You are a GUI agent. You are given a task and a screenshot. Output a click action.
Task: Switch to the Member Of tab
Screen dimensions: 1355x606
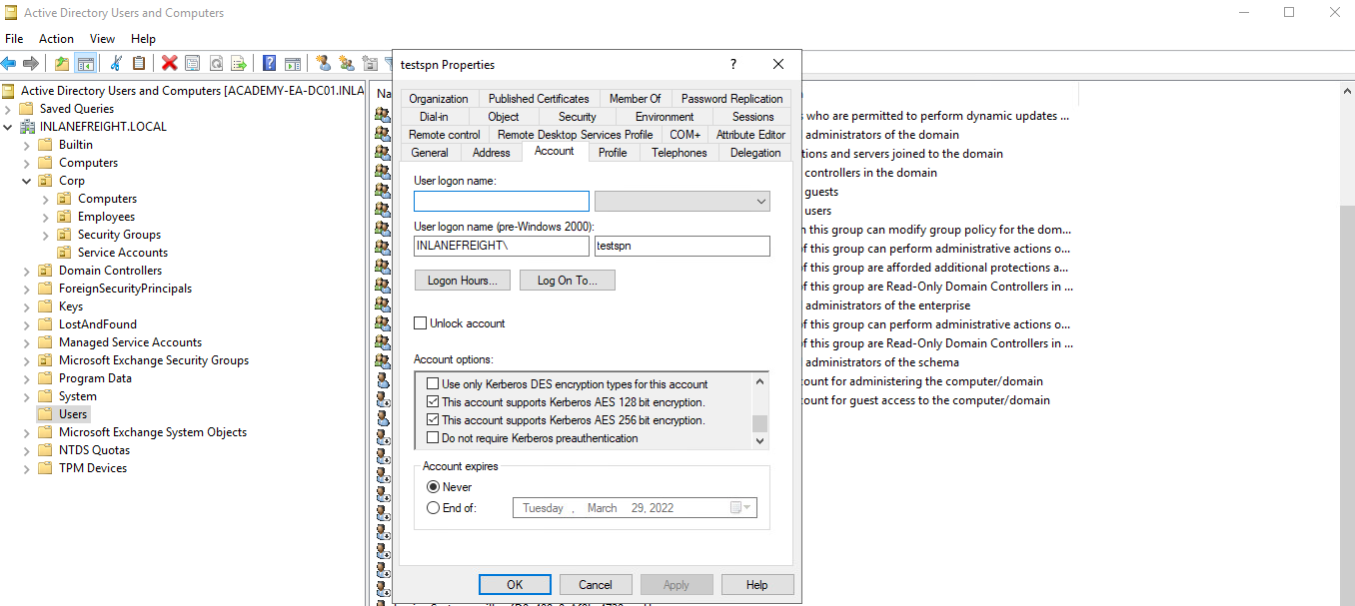coord(635,99)
